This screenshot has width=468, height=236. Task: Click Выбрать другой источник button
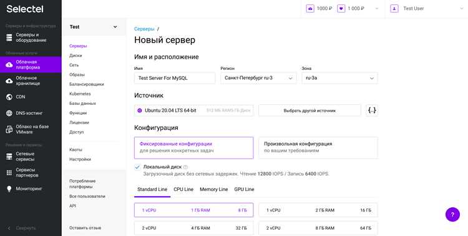point(310,111)
